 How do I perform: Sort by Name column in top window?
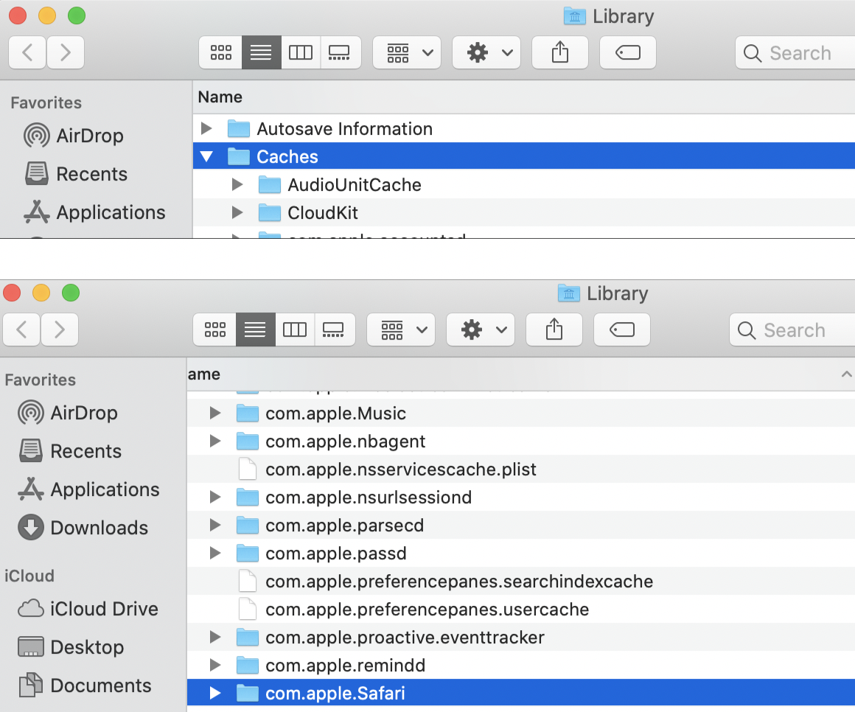(x=220, y=97)
